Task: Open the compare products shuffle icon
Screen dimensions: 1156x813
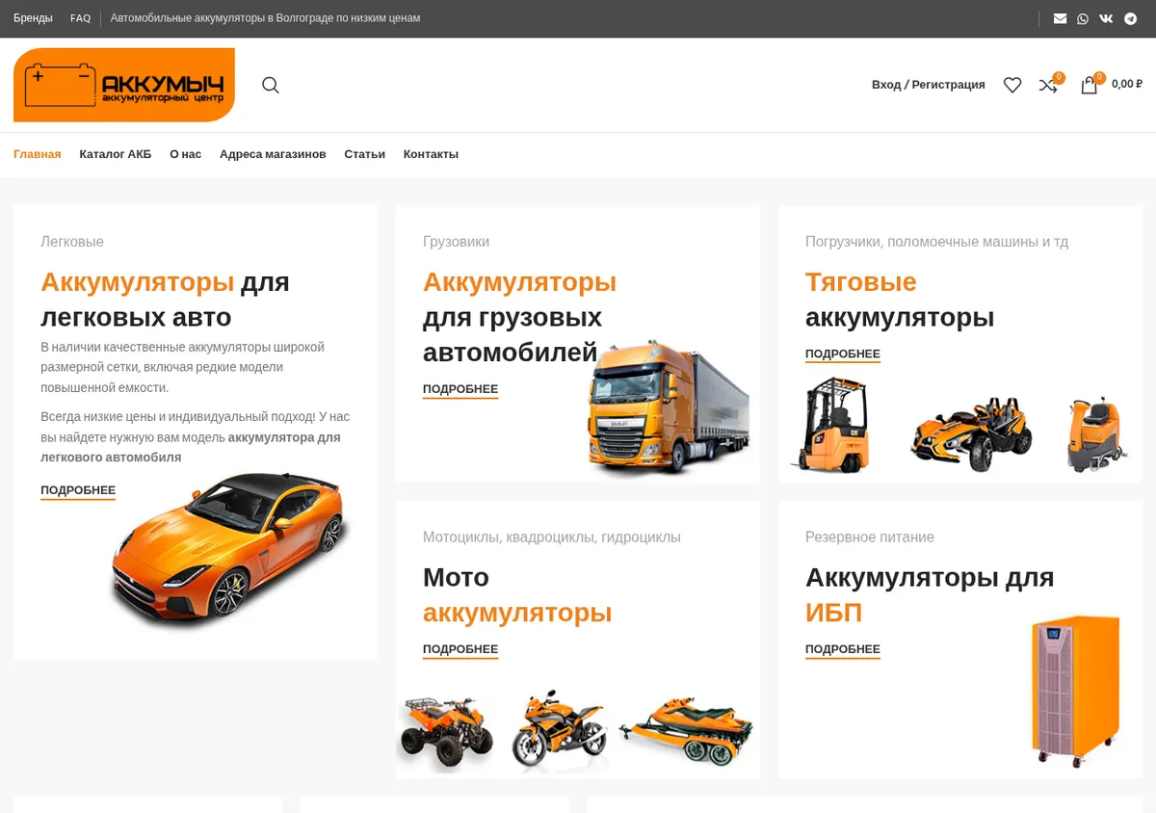Action: click(x=1048, y=85)
